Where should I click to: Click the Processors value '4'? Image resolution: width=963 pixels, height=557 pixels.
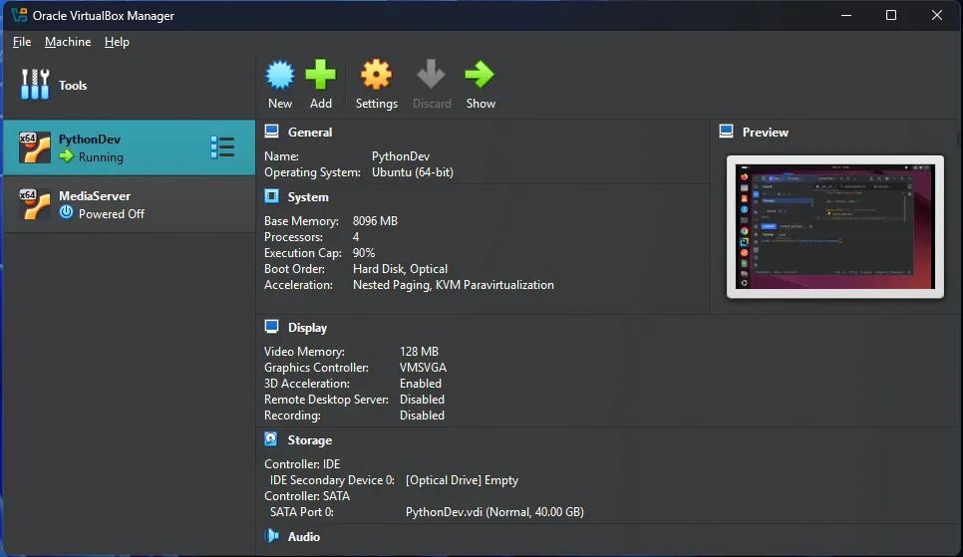point(356,237)
